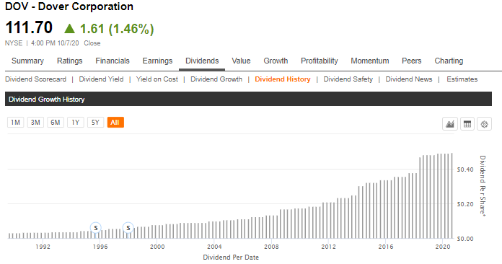The image size is (502, 264).
Task: Click the 1996 split marker S
Action: click(96, 228)
